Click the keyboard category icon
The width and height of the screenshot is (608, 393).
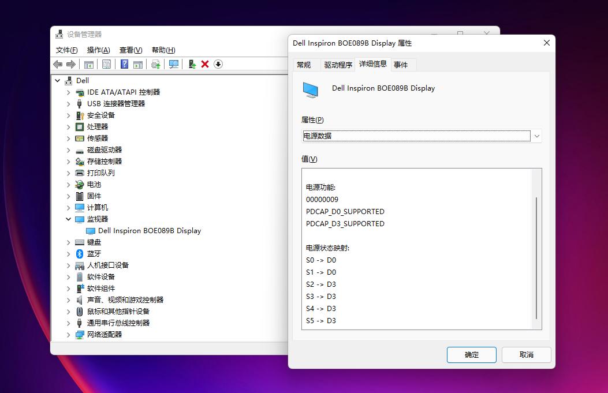pyautogui.click(x=80, y=242)
